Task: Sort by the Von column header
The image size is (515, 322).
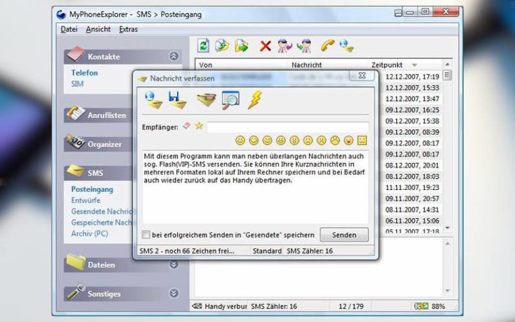Action: point(242,65)
